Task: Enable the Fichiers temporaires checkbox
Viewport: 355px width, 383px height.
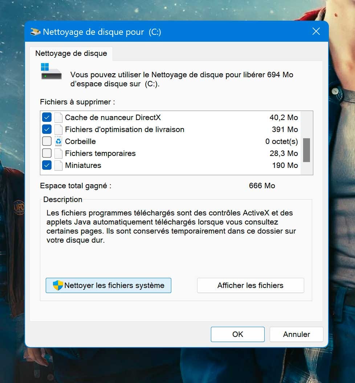Action: click(47, 153)
